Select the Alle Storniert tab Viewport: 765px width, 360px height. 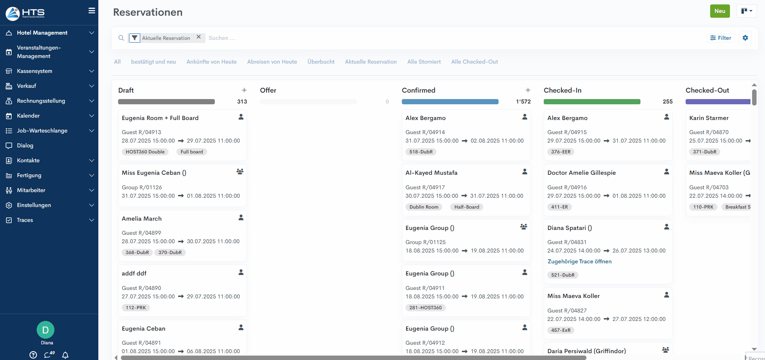point(424,62)
